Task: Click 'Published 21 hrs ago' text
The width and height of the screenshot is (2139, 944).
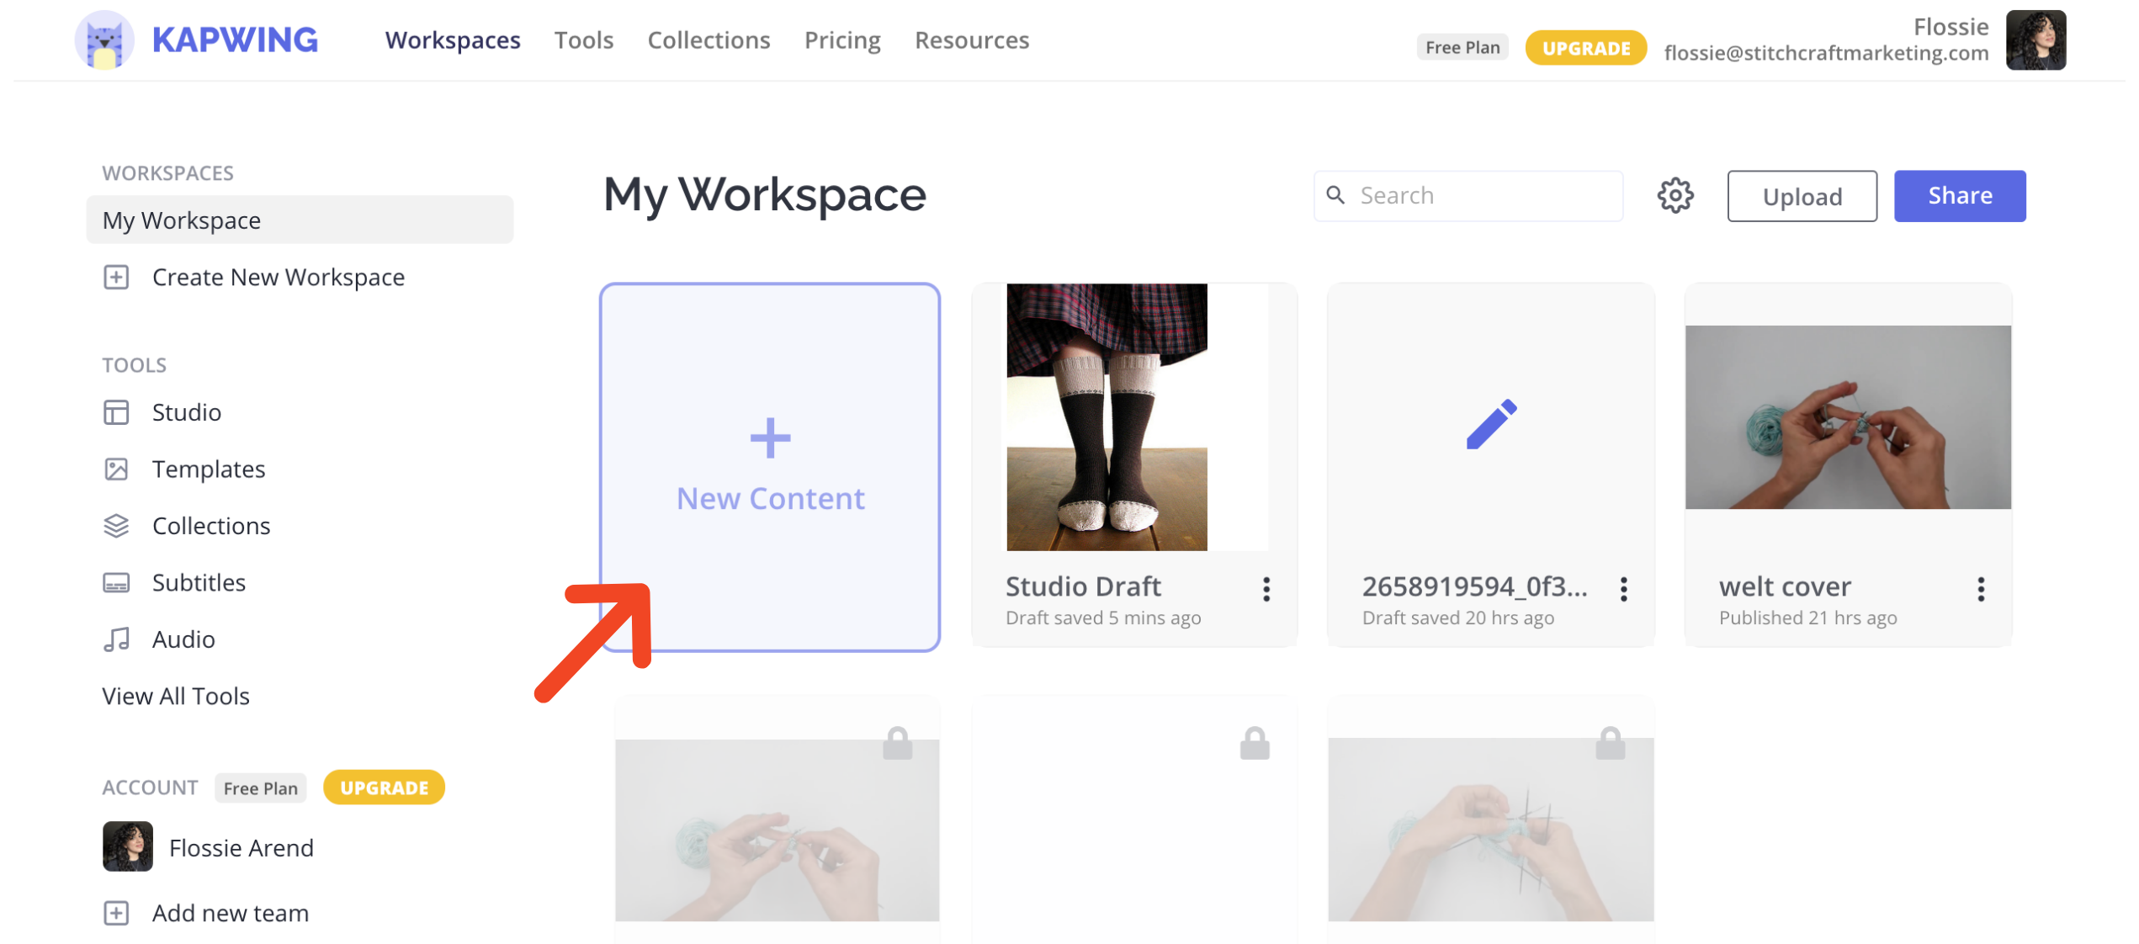Action: 1807,618
